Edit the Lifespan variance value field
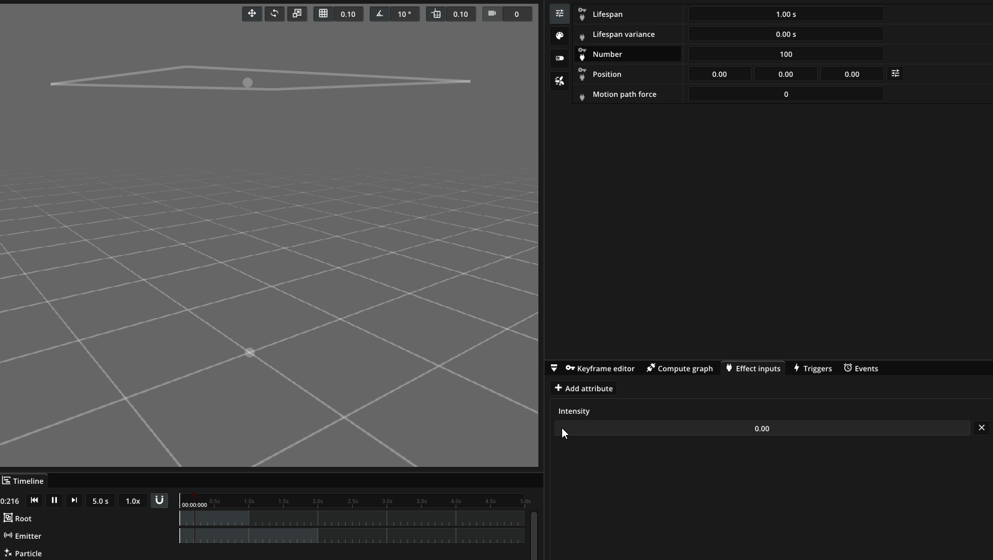993x560 pixels. pos(786,34)
